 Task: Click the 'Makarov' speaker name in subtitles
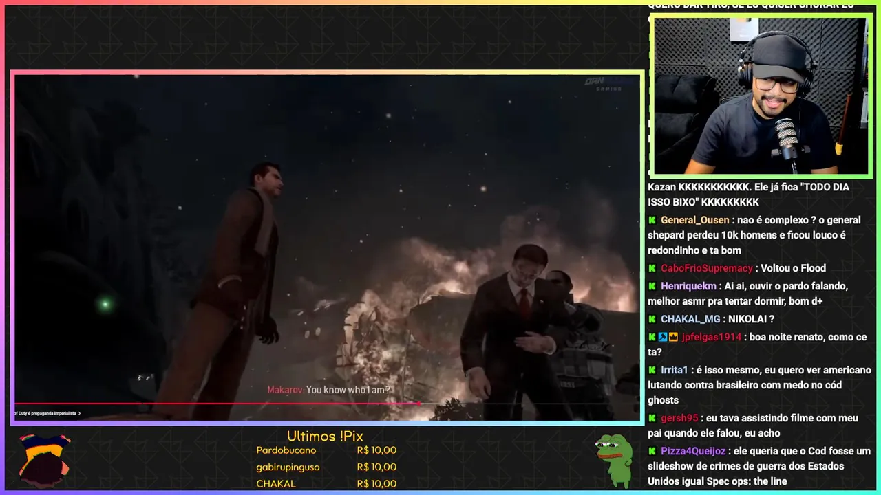pos(285,390)
